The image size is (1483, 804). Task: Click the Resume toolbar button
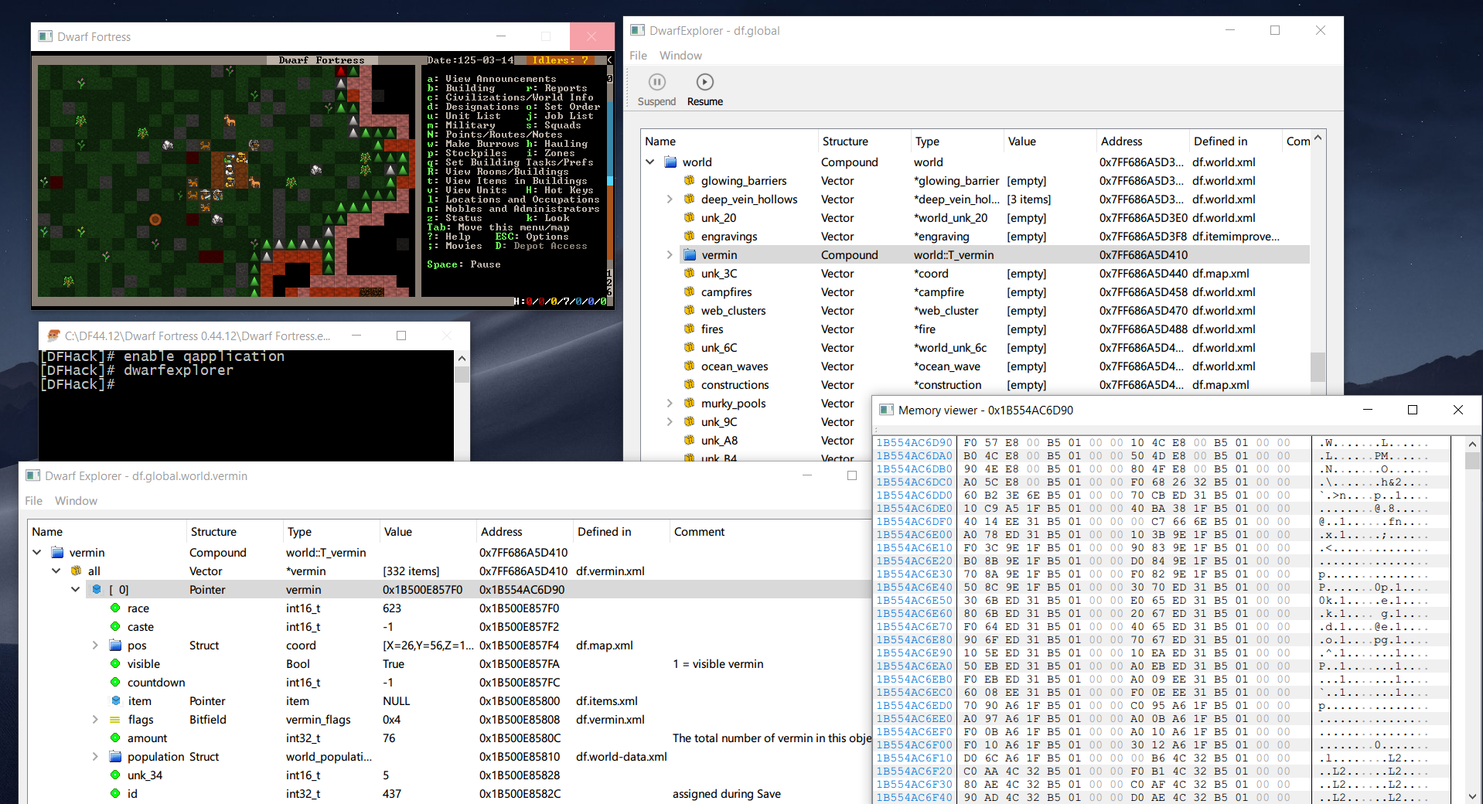click(x=704, y=90)
